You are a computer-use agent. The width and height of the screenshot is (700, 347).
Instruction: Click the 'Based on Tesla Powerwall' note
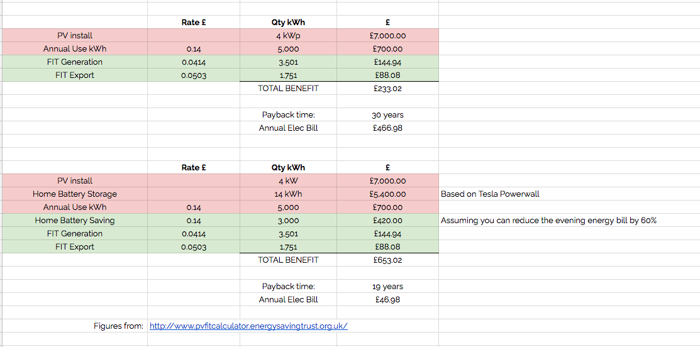[490, 194]
